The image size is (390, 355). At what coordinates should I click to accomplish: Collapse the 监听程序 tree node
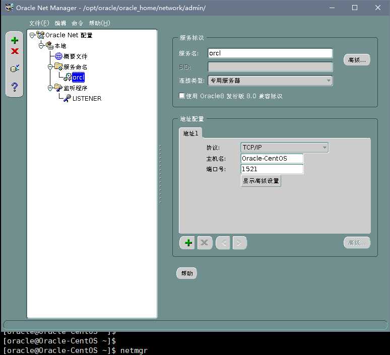50,88
